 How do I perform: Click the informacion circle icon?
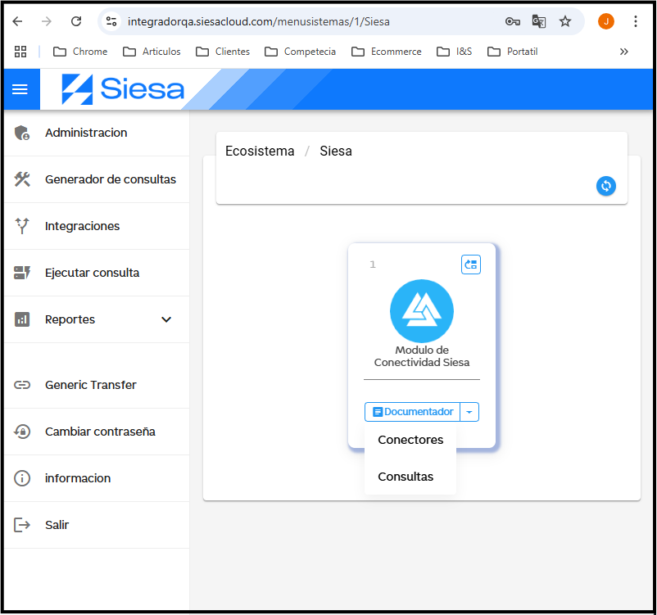(x=22, y=478)
